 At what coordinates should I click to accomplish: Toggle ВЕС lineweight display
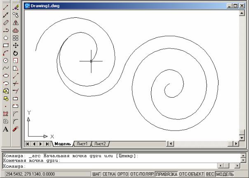[210, 174]
